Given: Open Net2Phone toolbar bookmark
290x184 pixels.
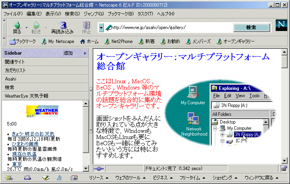Looking at the screenshot, I should [x=118, y=41].
